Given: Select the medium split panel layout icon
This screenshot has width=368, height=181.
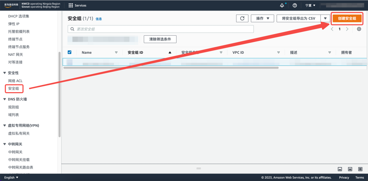Looking at the screenshot, I should pos(350,169).
